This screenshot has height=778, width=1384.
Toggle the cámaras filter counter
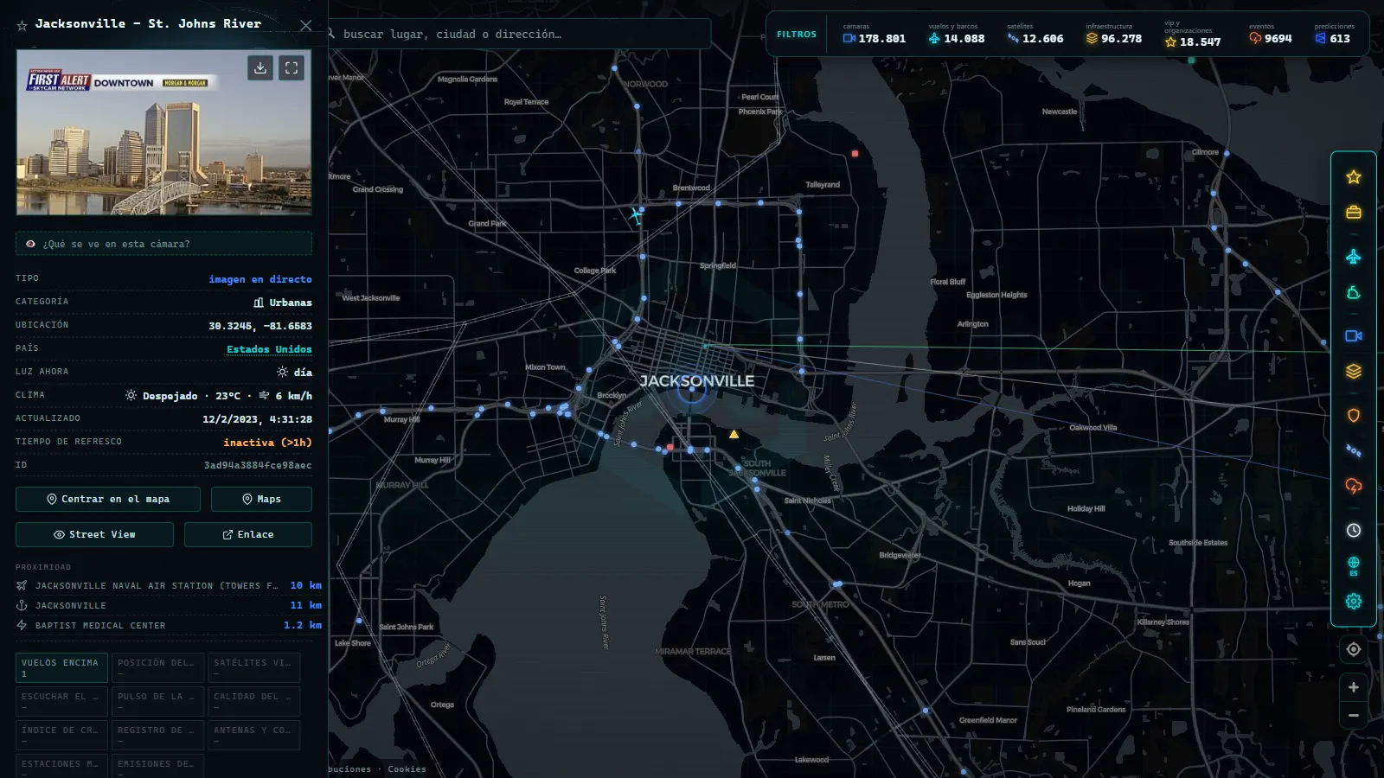(875, 35)
